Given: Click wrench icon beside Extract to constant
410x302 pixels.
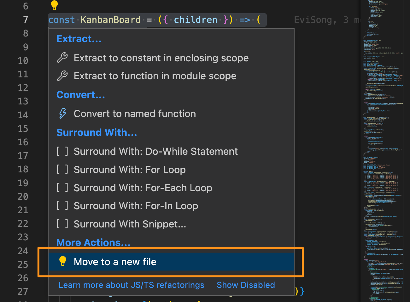Looking at the screenshot, I should [62, 58].
